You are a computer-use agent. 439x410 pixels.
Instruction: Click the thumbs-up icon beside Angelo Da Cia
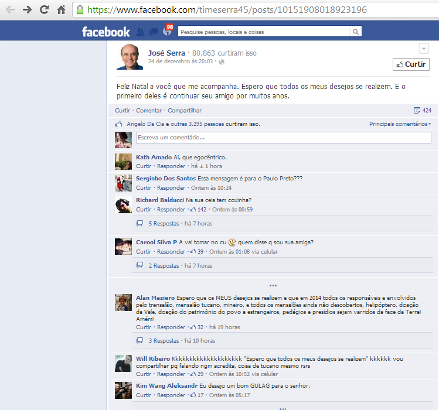(x=119, y=124)
